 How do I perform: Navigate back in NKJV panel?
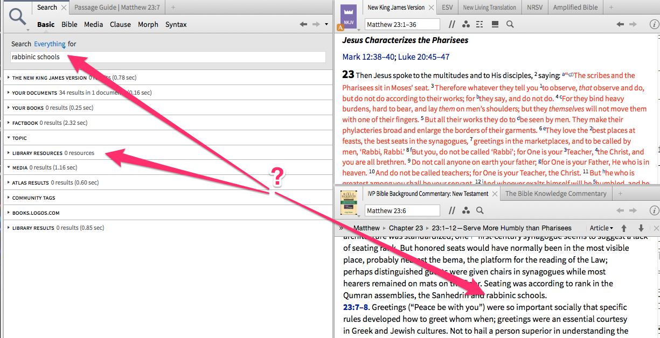tap(620, 24)
